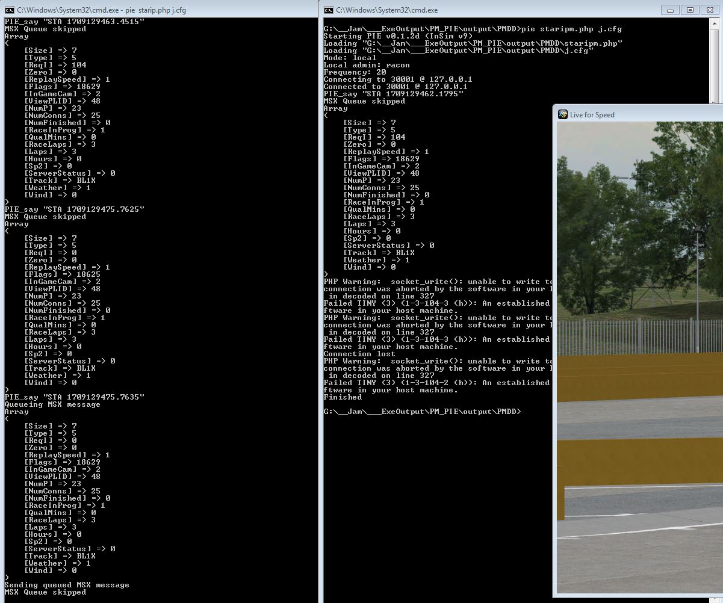Click '[NumConns] => 25' in right cmd window
The image size is (723, 603).
click(381, 188)
